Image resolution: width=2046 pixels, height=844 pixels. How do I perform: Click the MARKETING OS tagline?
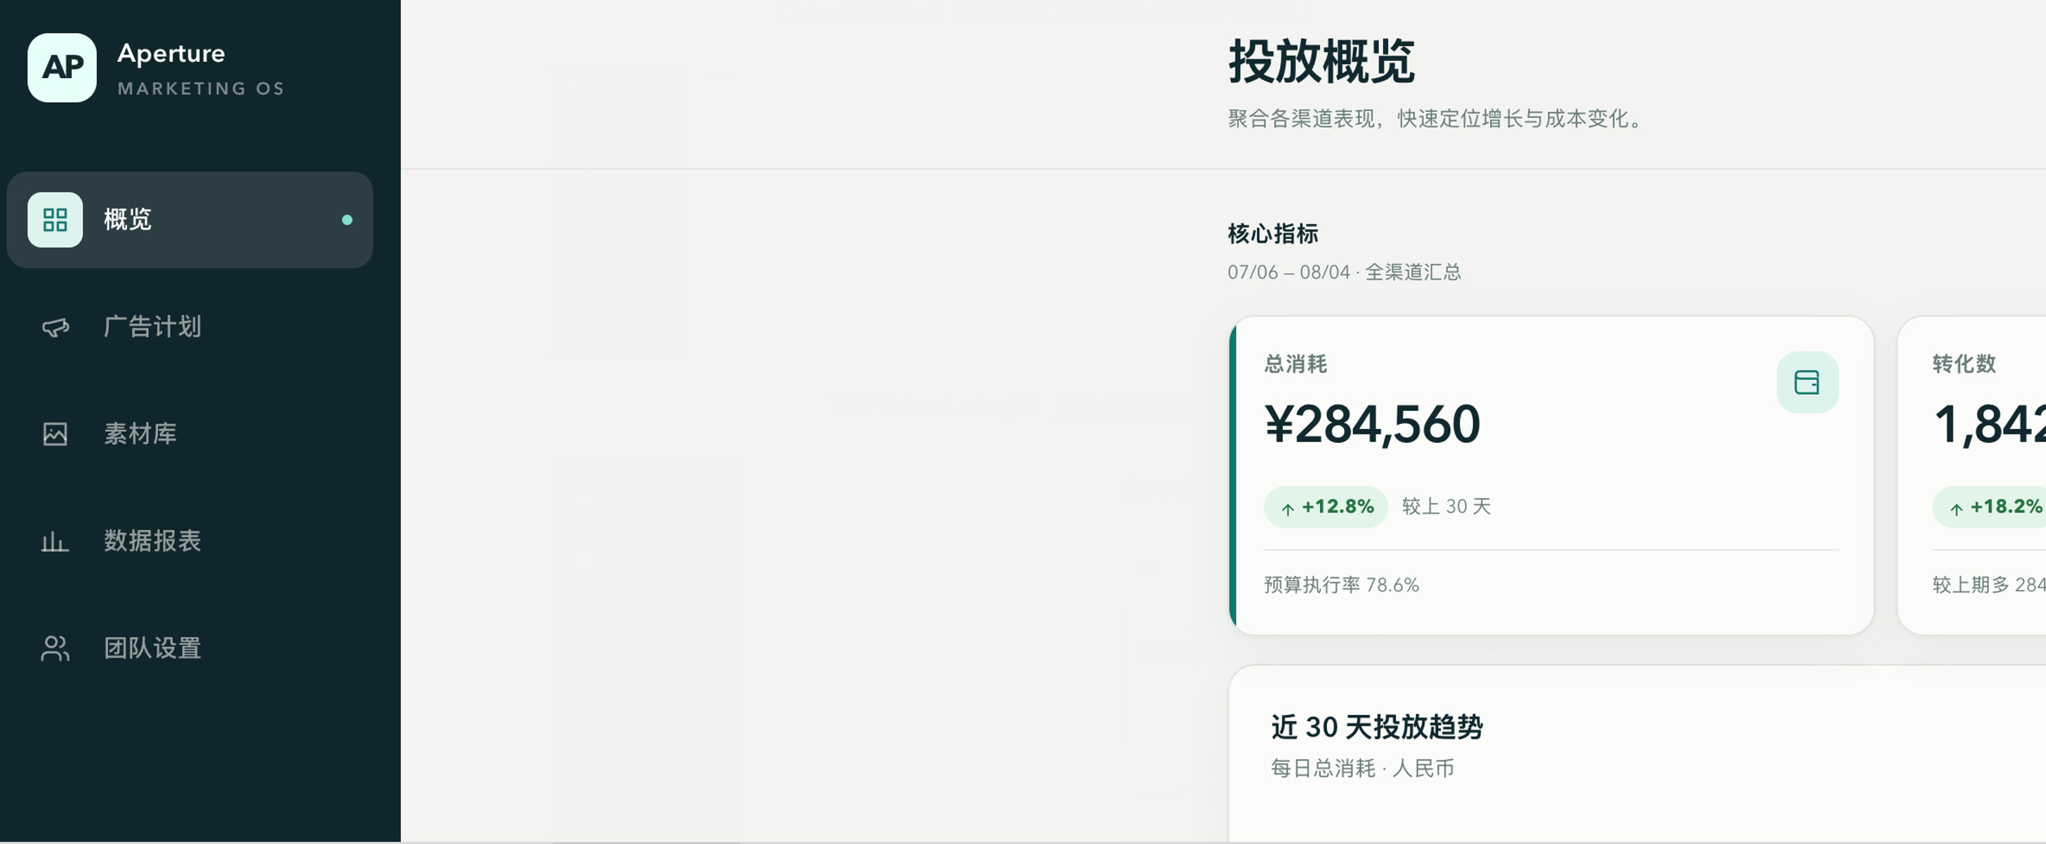tap(201, 89)
